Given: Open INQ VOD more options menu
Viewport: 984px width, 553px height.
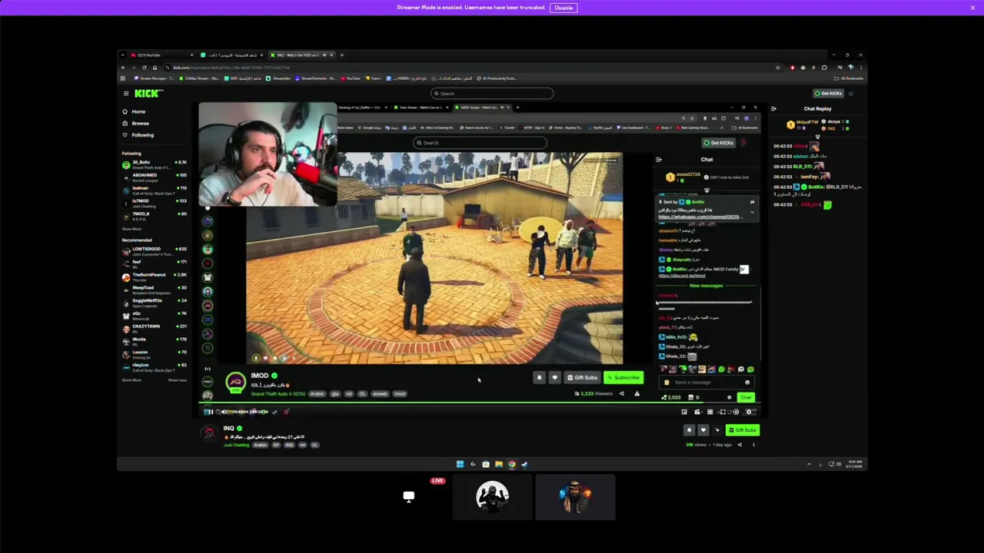Looking at the screenshot, I should 753,445.
